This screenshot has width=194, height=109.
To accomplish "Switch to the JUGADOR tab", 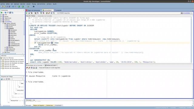I will pos(59,10).
